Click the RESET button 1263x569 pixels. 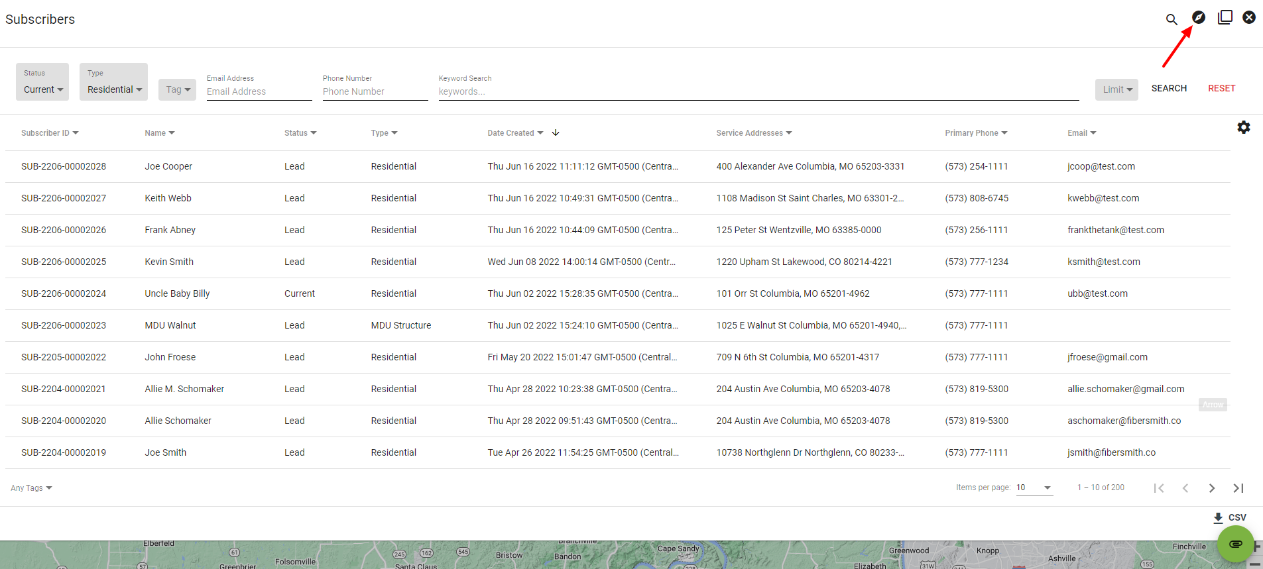click(1221, 88)
